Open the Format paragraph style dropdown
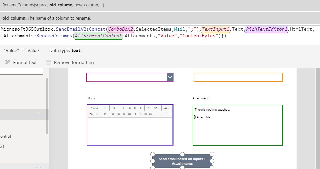Screen dimensions: 320x169 coord(98,108)
